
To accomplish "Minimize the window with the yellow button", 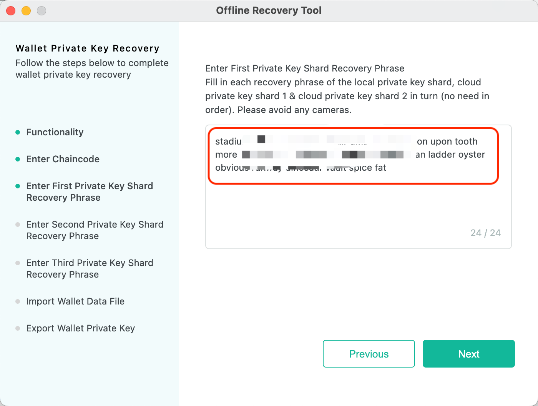I will pyautogui.click(x=26, y=11).
